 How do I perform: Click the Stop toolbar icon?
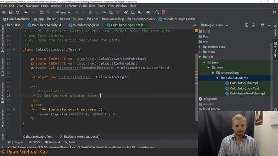[117, 13]
